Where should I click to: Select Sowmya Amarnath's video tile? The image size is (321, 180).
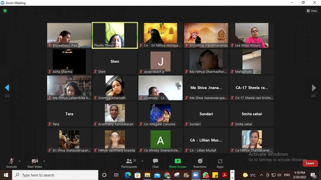tap(115, 88)
